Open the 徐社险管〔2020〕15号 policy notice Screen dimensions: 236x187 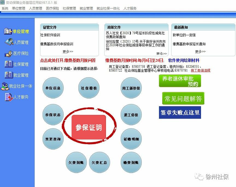pyautogui.click(x=135, y=45)
